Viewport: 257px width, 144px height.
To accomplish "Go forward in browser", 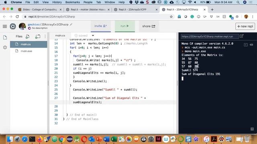I will coord(11,17).
